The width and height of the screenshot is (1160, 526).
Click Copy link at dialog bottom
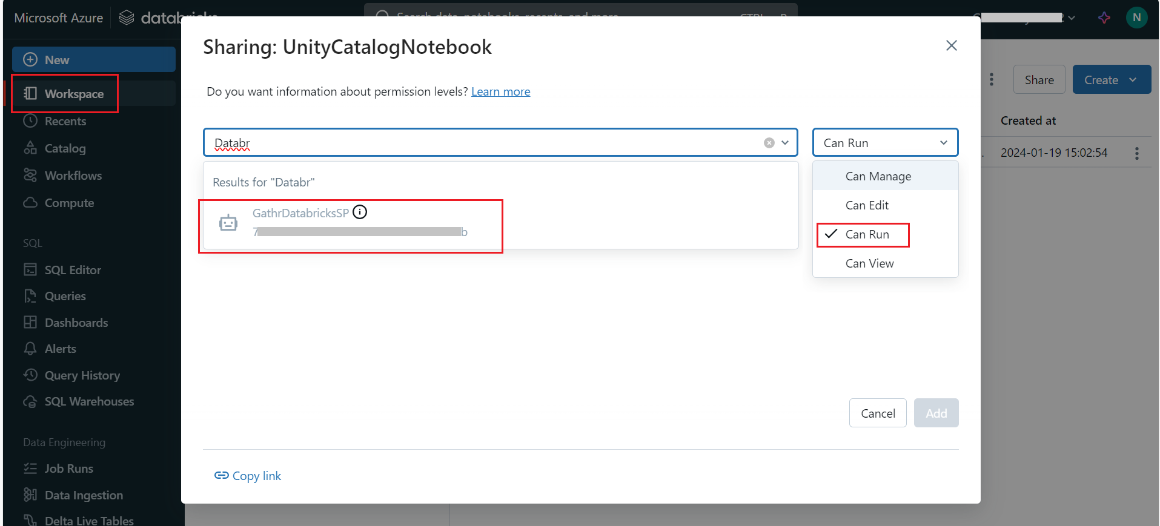click(248, 476)
